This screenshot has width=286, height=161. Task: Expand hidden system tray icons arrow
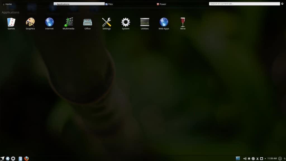(x=265, y=158)
